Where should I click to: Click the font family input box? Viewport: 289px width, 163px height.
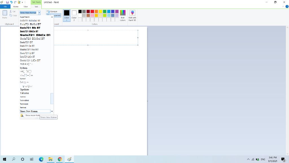click(x=29, y=13)
